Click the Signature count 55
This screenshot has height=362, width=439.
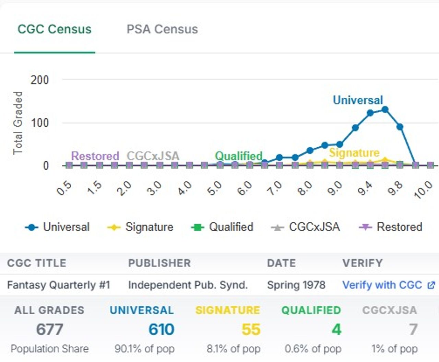(251, 330)
